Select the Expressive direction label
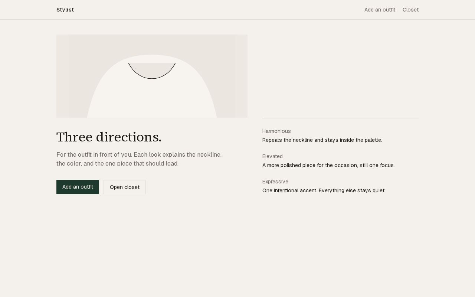The width and height of the screenshot is (475, 297). click(x=275, y=182)
